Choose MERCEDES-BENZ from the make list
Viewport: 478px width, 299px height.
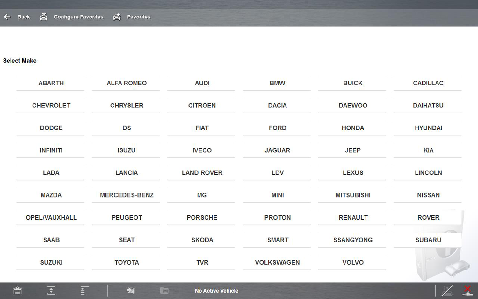127,195
